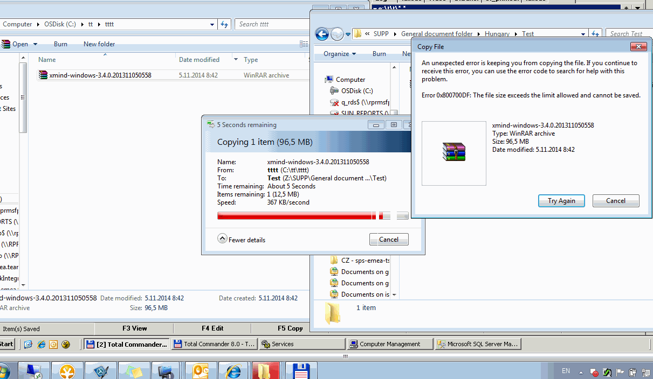Click New folder in tttt window
Image resolution: width=653 pixels, height=379 pixels.
[99, 44]
